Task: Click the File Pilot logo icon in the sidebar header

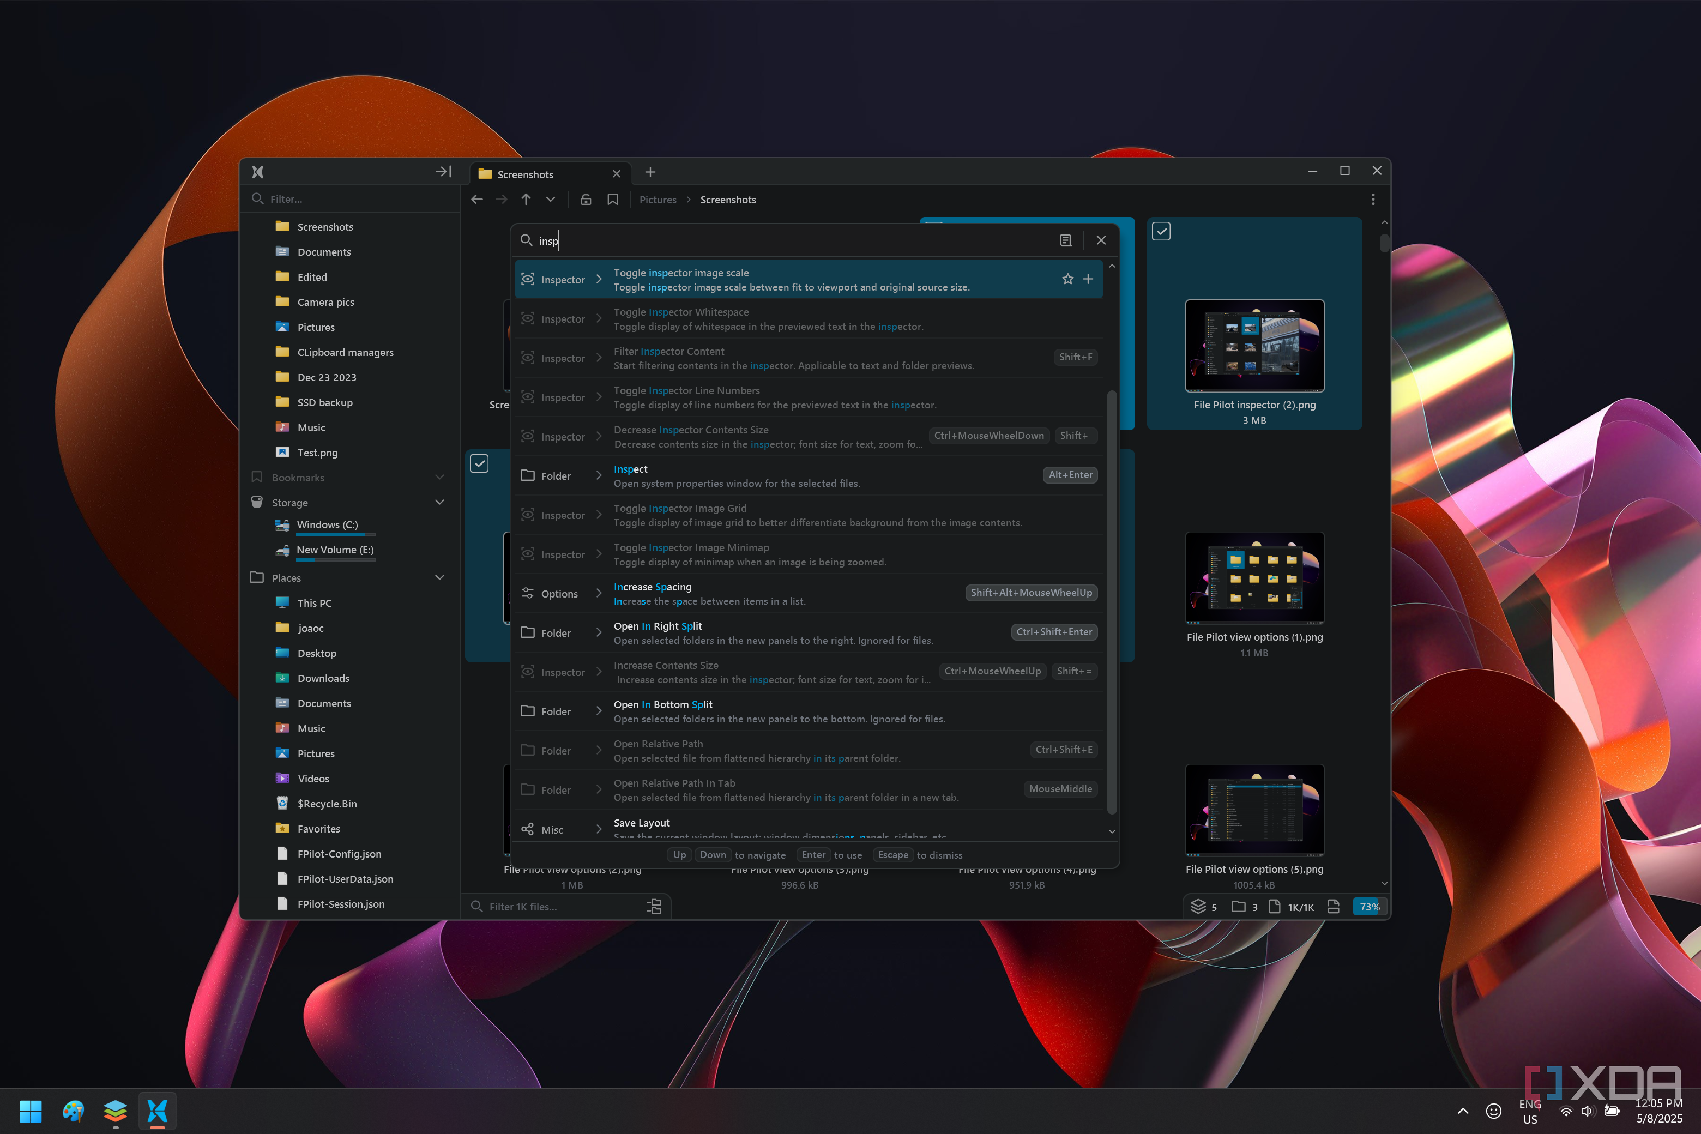Action: click(257, 172)
